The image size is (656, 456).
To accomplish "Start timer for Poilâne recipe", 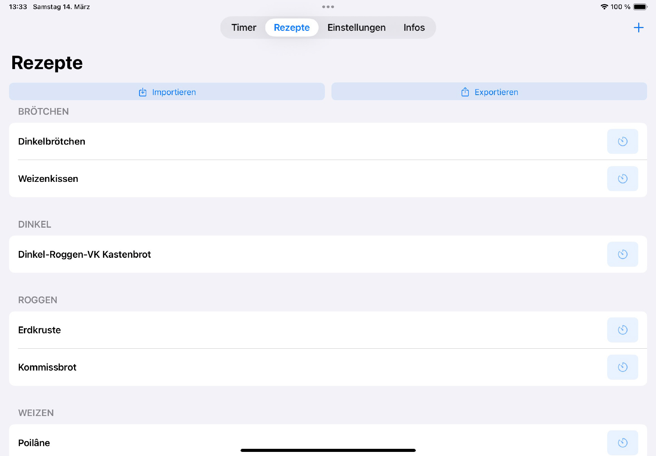I will coord(622,442).
